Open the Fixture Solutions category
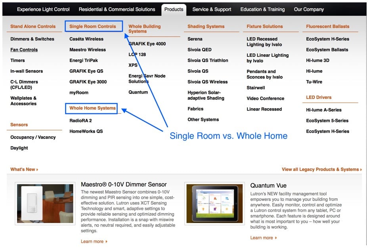The width and height of the screenshot is (371, 252). click(264, 27)
